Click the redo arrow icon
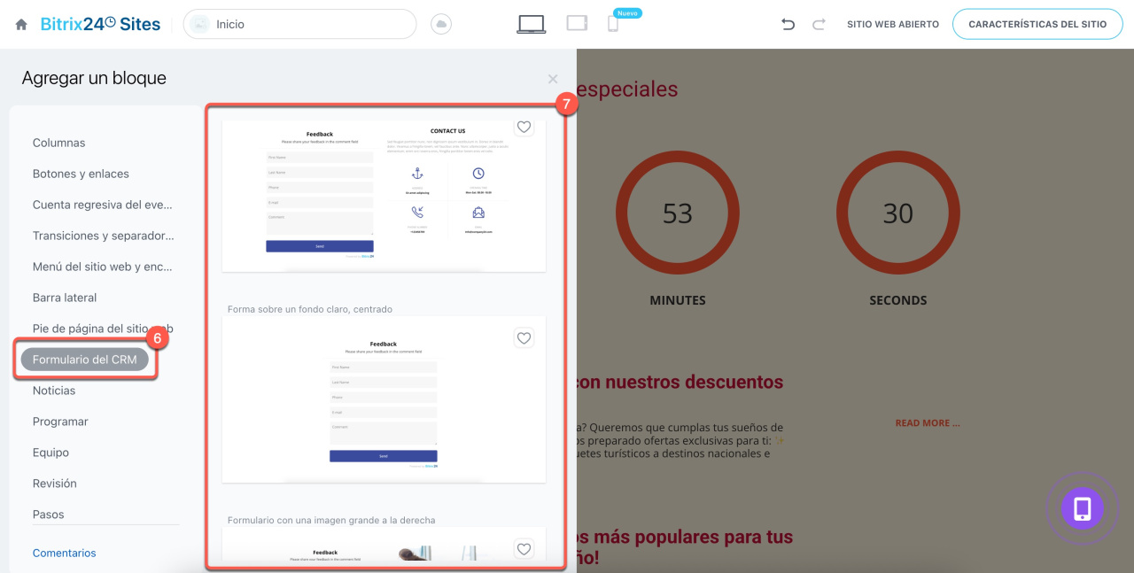The image size is (1134, 573). [819, 25]
